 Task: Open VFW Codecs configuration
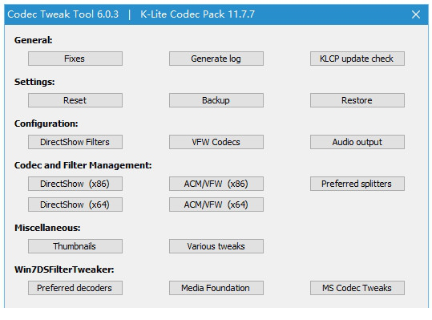(216, 142)
